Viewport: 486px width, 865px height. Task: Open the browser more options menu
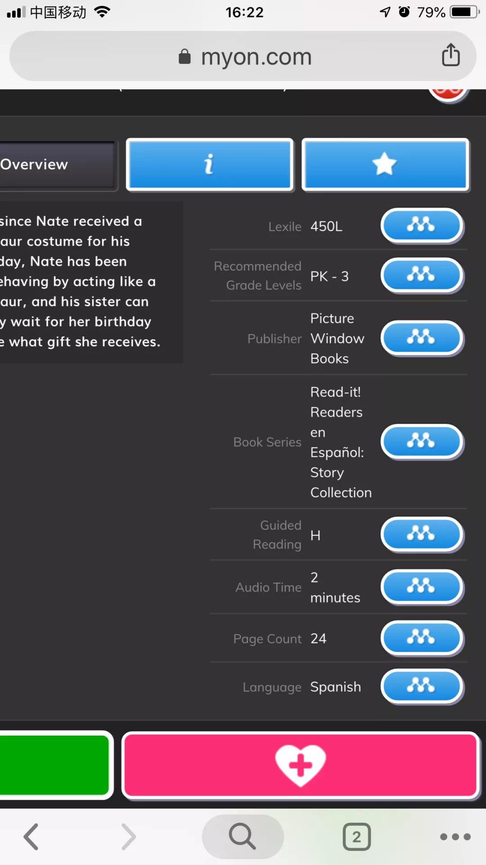(x=455, y=837)
